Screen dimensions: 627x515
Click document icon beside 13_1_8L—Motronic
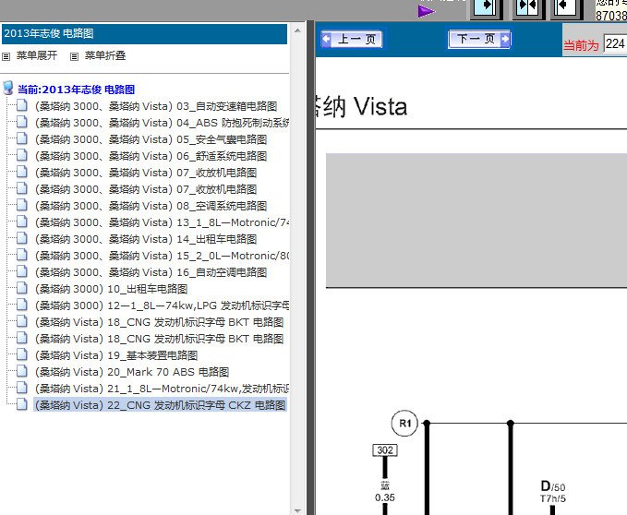coord(22,222)
